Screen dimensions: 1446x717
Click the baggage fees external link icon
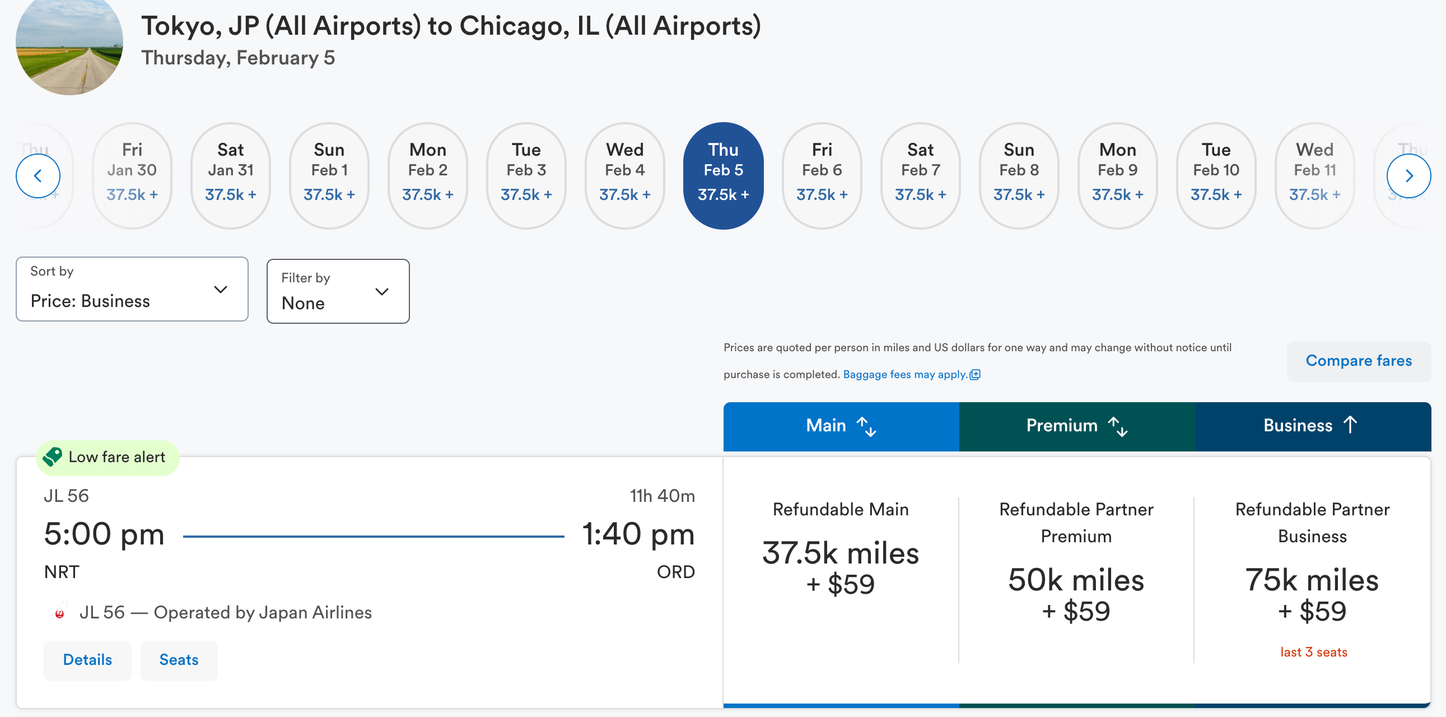(975, 375)
